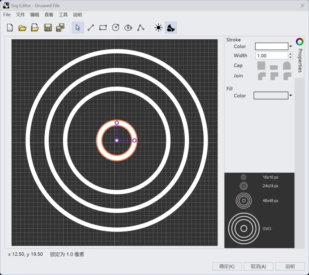
Task: Click the save floppy disk icon
Action: pyautogui.click(x=48, y=28)
